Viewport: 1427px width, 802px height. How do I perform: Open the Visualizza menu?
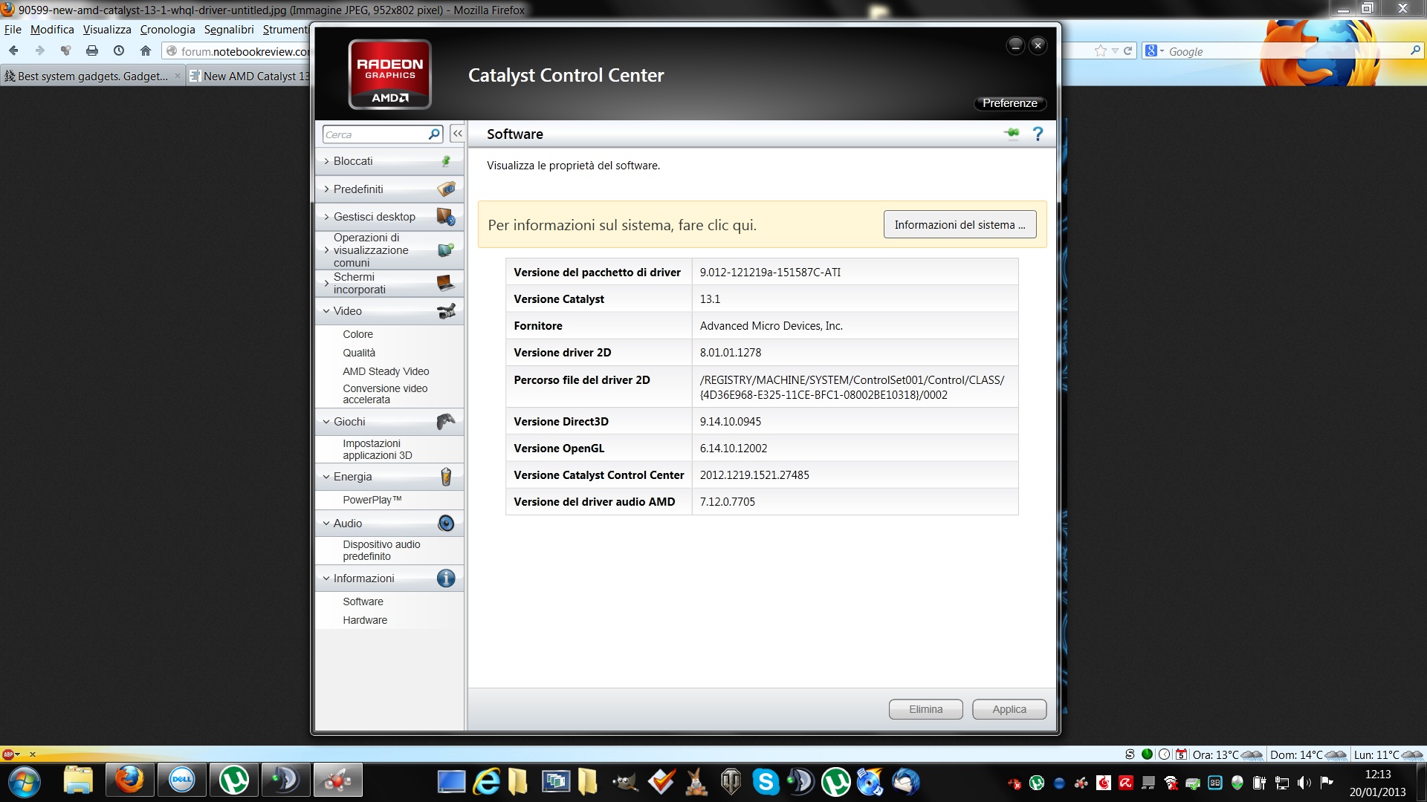click(107, 30)
